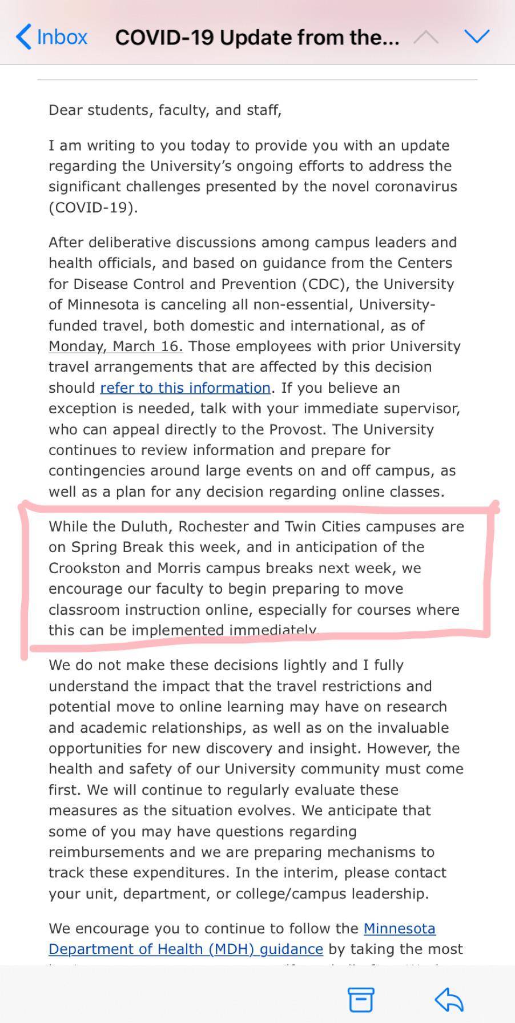
Task: Tap the Inbox label text
Action: pyautogui.click(x=62, y=37)
